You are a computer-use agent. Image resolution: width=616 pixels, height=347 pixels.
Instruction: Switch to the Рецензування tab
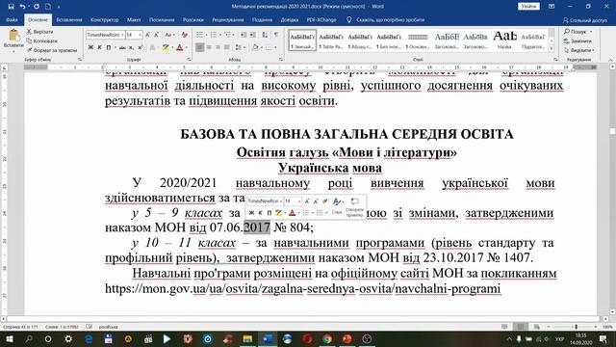coord(228,19)
